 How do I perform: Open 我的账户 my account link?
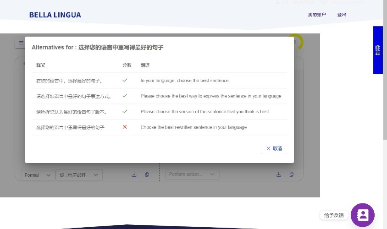click(x=317, y=15)
